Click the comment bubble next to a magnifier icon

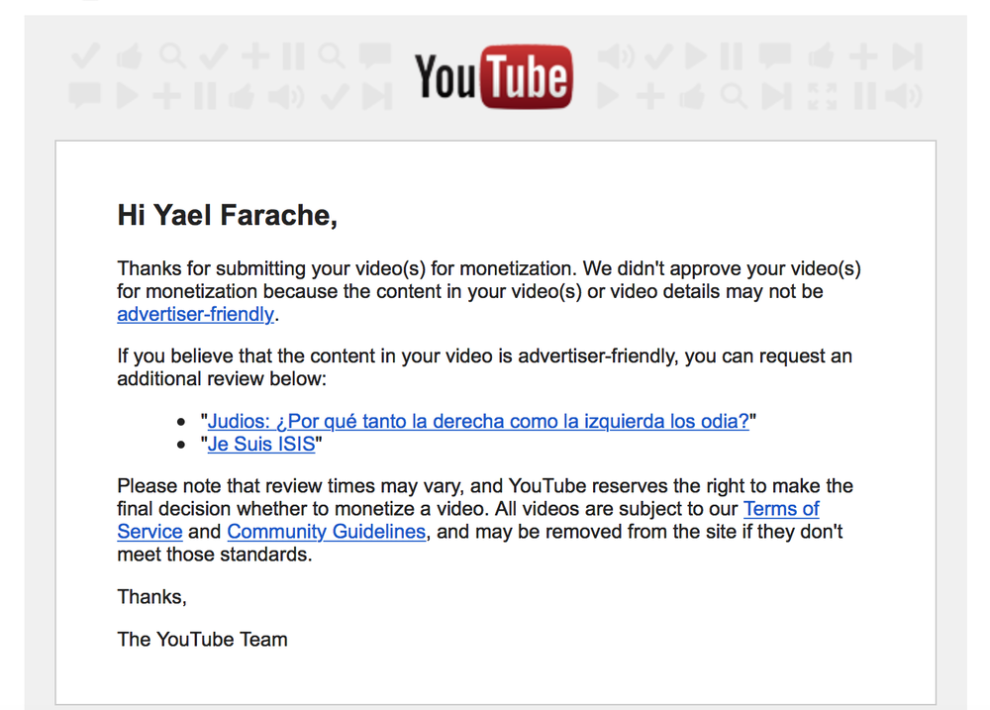point(374,55)
